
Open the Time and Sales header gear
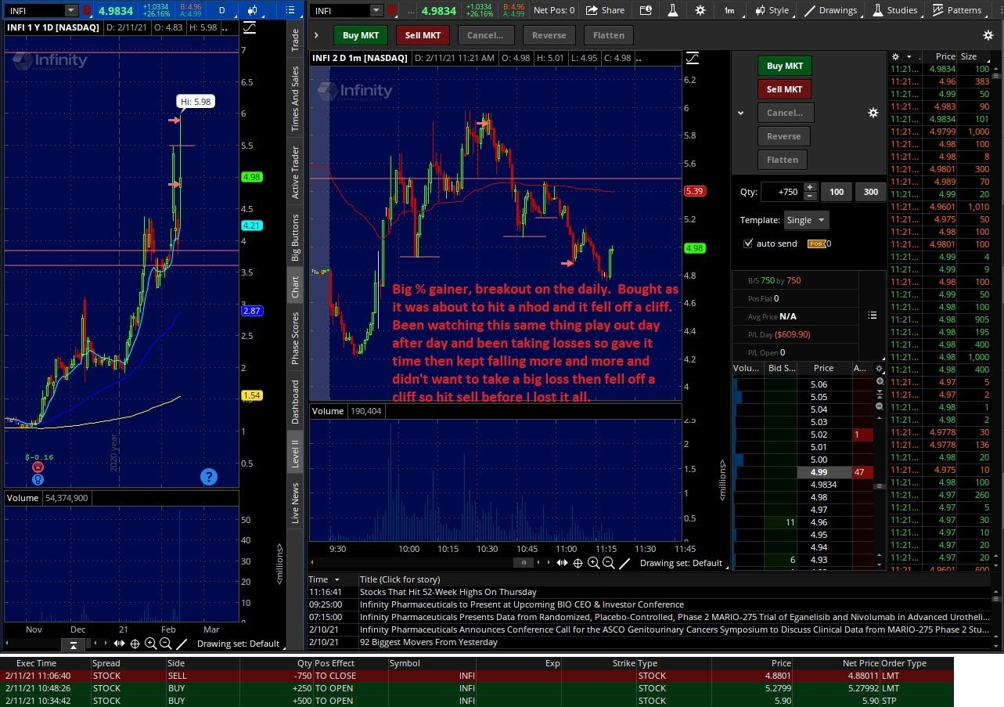[x=896, y=57]
